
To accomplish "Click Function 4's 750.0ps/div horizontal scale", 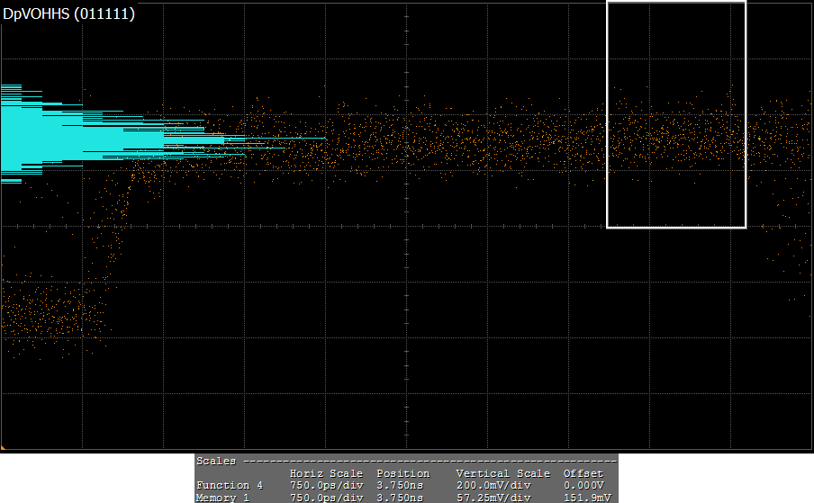I will (326, 485).
